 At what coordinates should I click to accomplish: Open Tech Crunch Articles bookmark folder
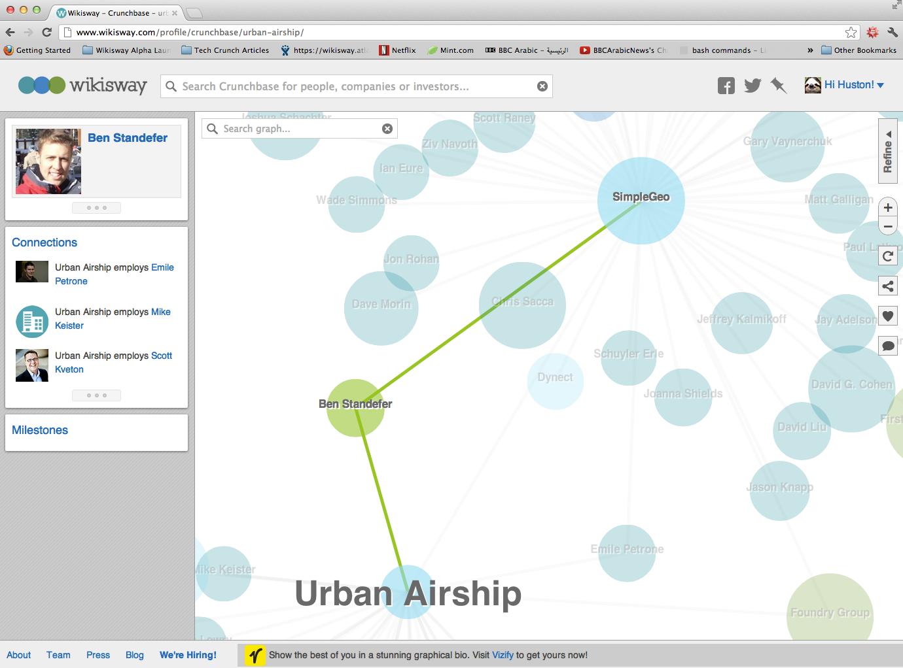click(x=225, y=50)
